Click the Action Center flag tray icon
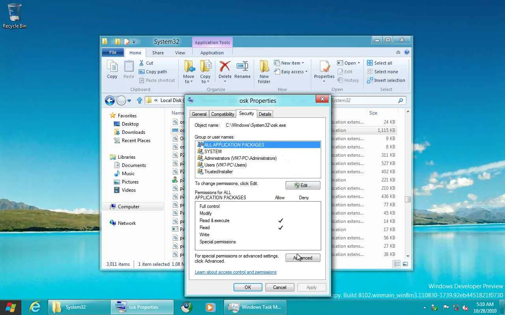The height and width of the screenshot is (315, 505). click(446, 308)
